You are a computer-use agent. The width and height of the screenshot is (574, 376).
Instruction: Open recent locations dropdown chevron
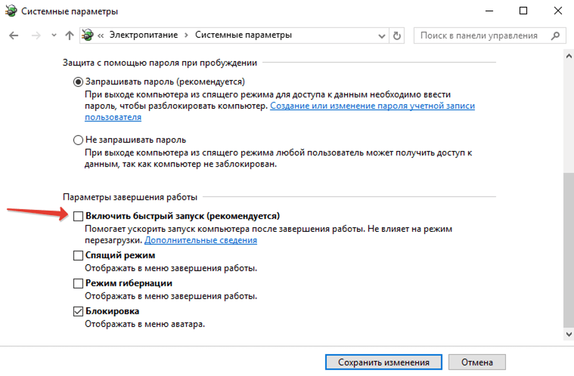(54, 35)
